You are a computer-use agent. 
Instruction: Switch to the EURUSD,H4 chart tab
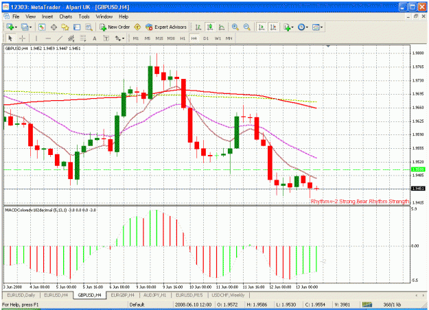56,295
